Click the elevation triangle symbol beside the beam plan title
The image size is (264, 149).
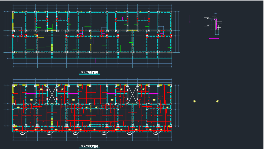point(82,72)
